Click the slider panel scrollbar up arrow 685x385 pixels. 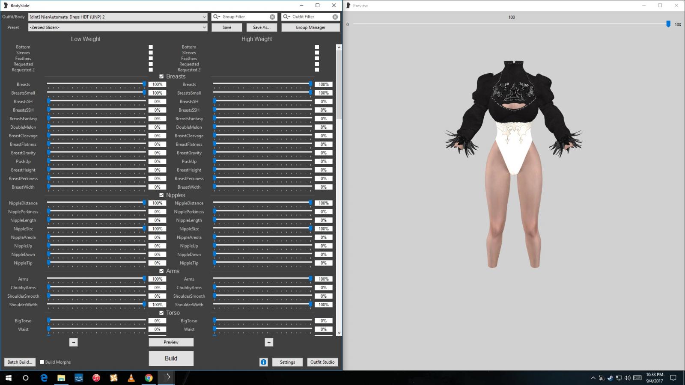point(339,47)
